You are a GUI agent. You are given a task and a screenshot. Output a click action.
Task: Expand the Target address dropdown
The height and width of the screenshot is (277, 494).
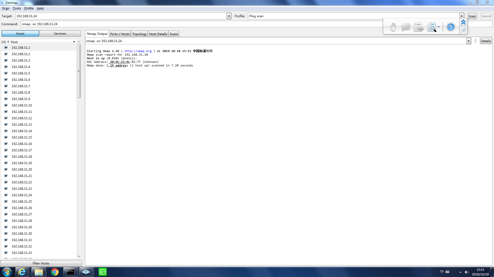(229, 16)
